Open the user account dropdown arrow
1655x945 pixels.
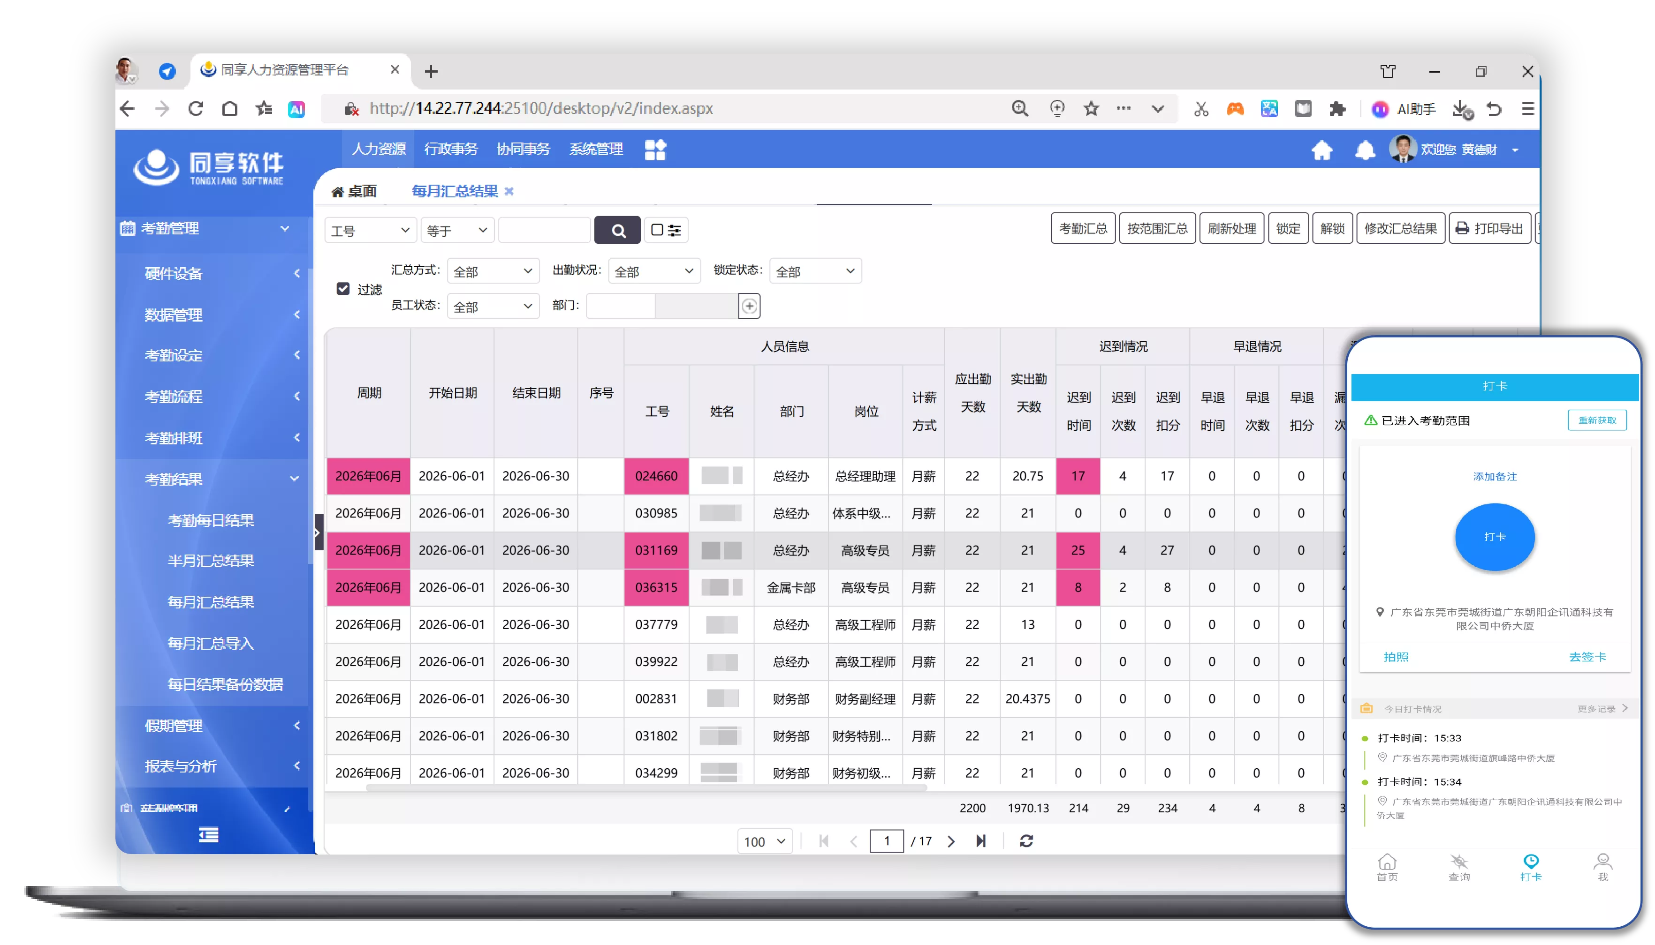tap(1515, 150)
